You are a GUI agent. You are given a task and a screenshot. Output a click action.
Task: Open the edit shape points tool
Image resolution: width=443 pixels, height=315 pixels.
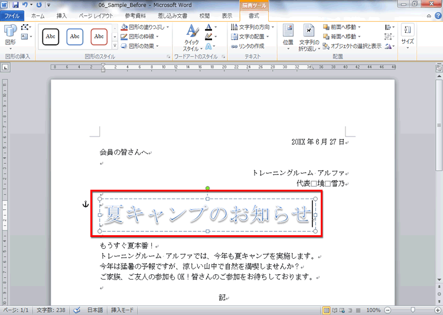(26, 27)
